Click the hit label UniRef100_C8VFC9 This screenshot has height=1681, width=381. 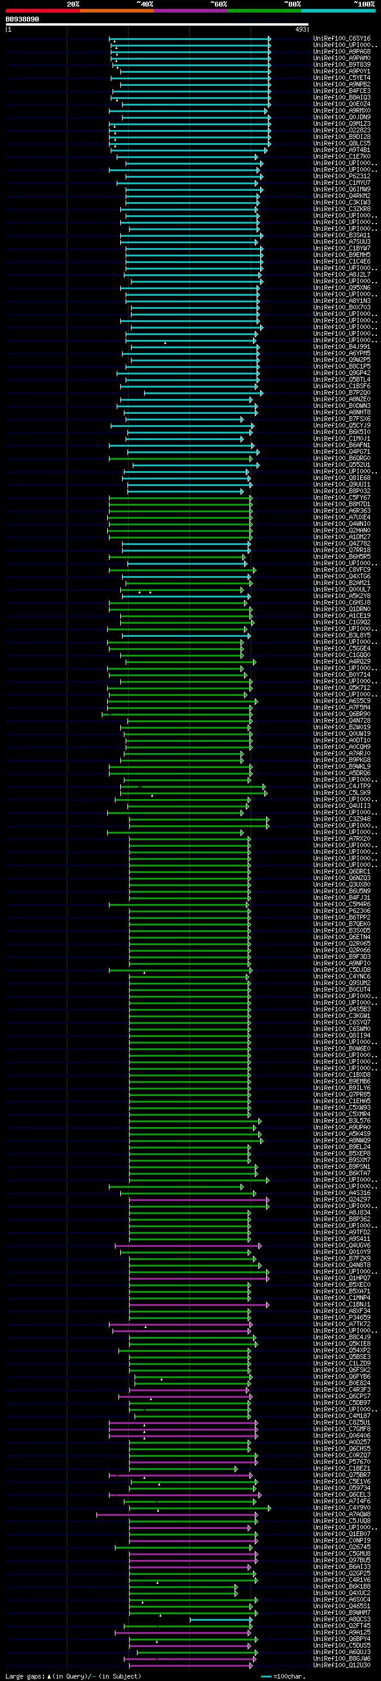click(x=342, y=569)
